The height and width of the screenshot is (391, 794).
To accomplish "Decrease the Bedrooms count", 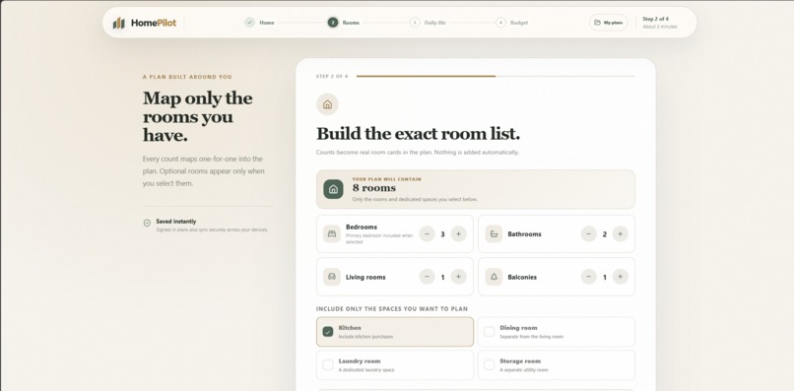I will 427,234.
